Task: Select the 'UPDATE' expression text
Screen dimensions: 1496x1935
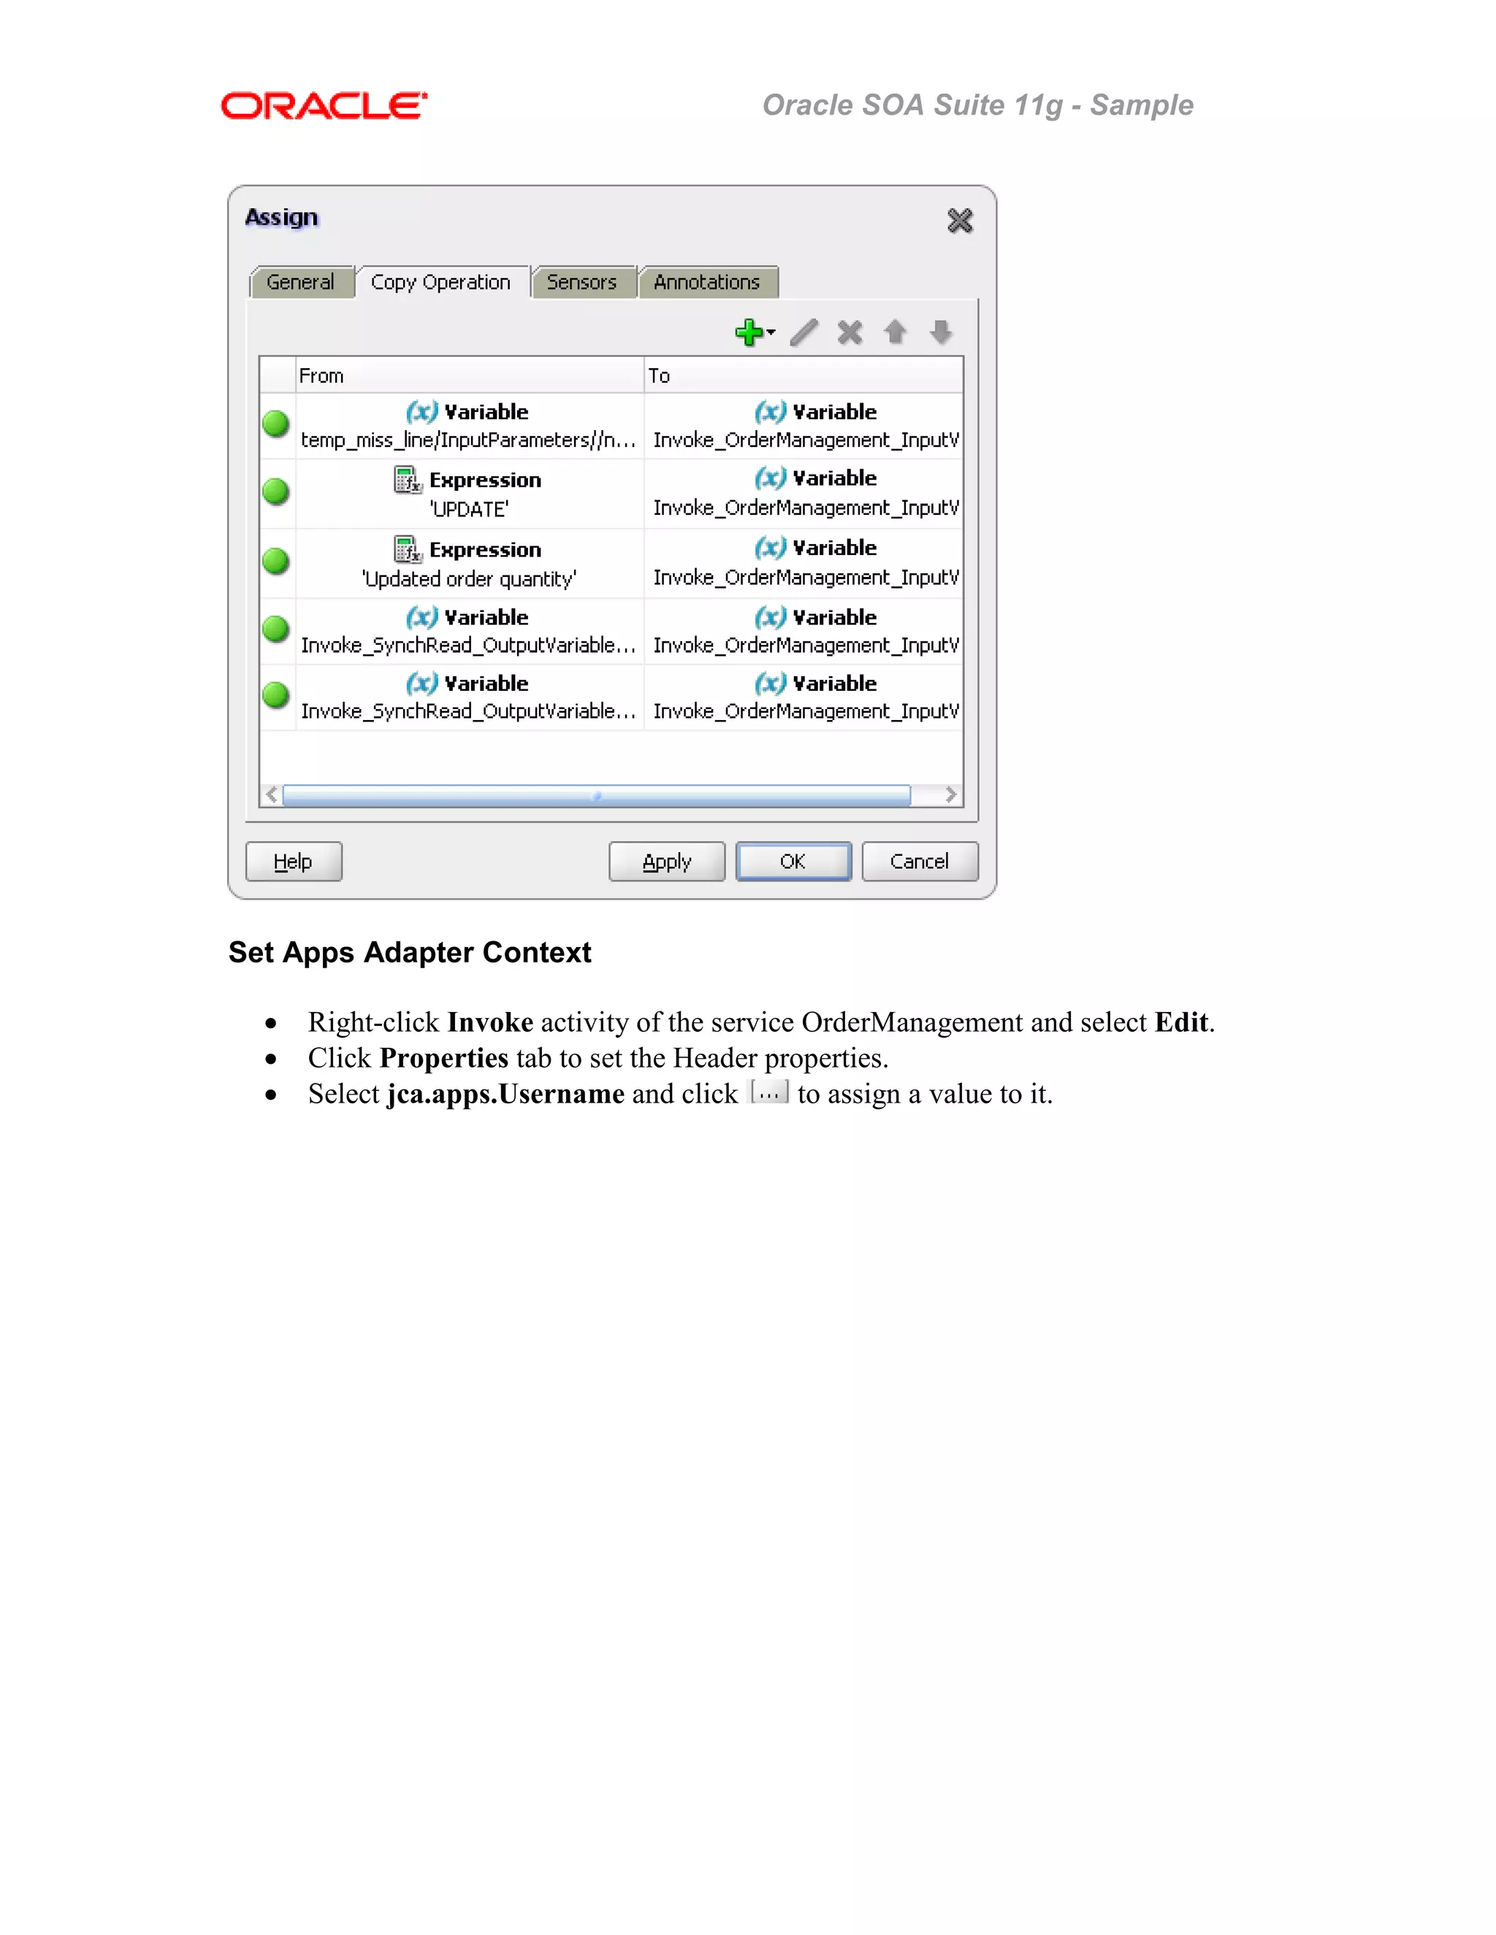Action: [469, 510]
